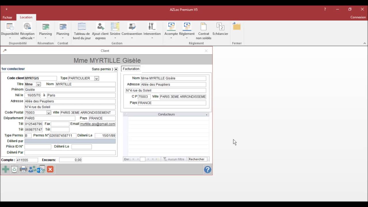This screenshot has height=207, width=368.
Task: Click the Aucun filtre button
Action: pyautogui.click(x=173, y=159)
